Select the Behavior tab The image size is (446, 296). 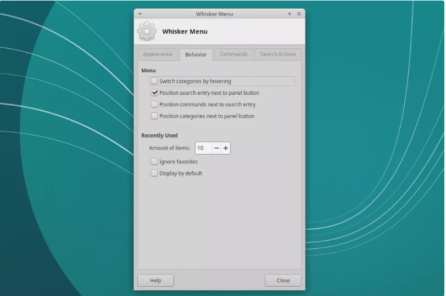pos(196,54)
